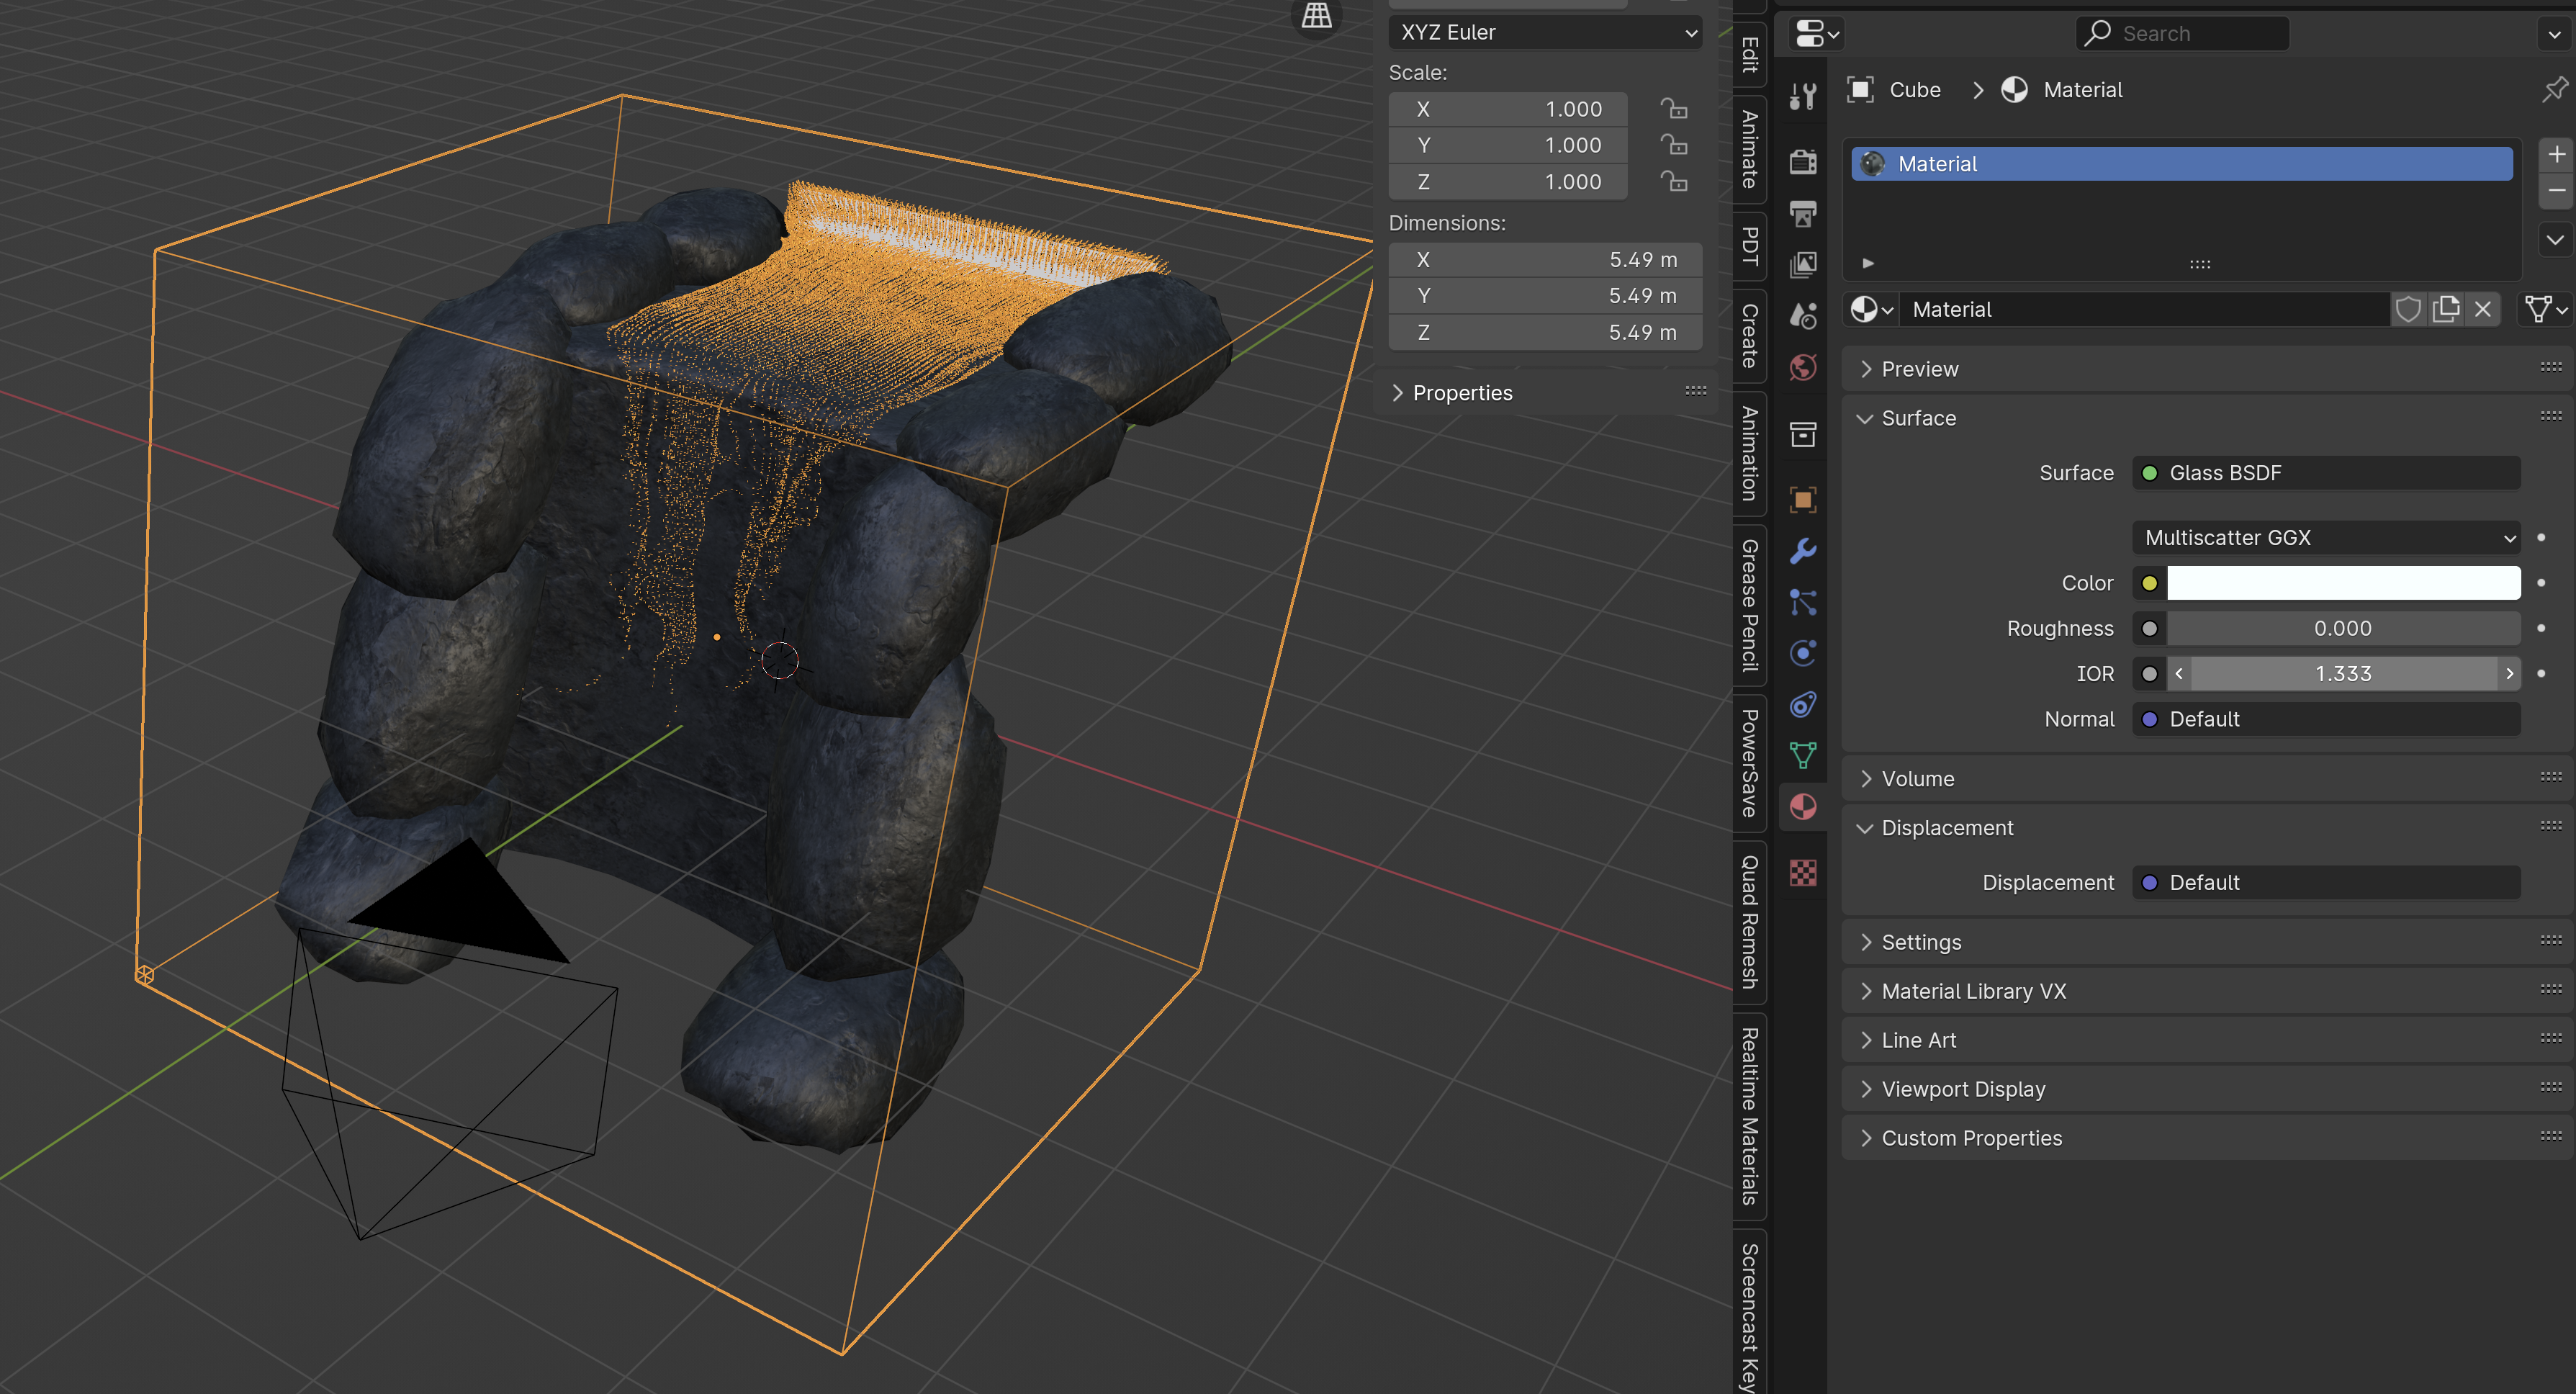Toggle the Scale Y lock
The width and height of the screenshot is (2576, 1394).
pos(1674,145)
